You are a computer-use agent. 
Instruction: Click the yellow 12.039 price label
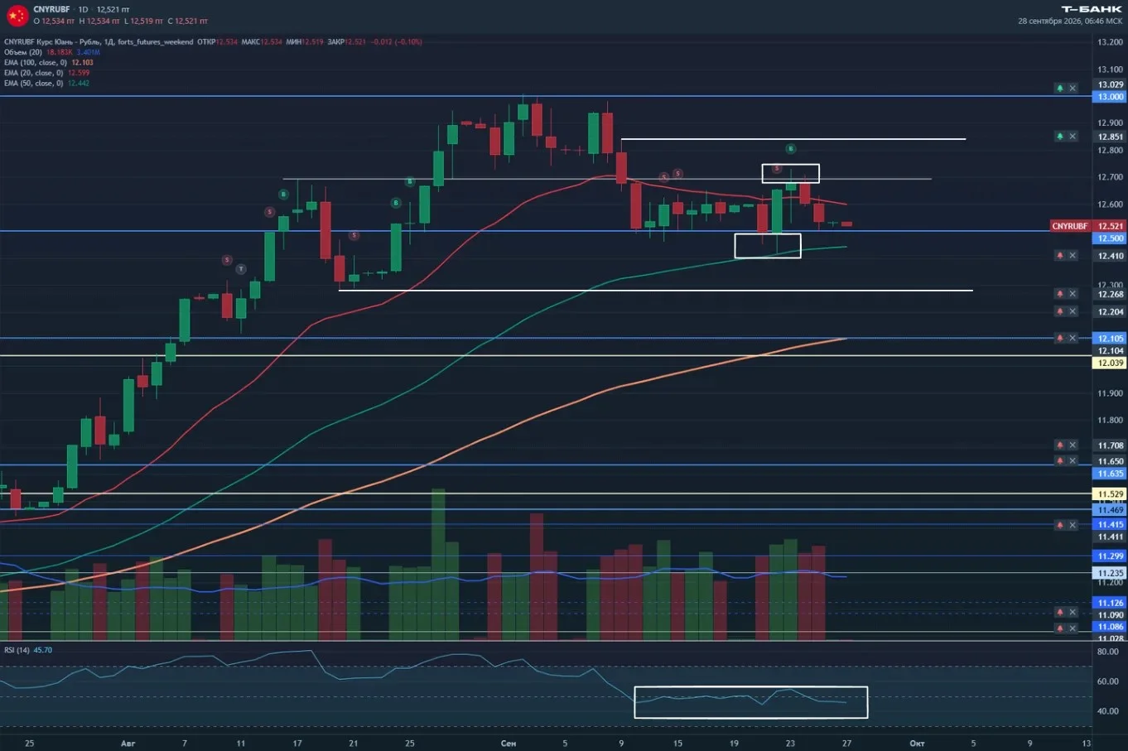click(1110, 363)
